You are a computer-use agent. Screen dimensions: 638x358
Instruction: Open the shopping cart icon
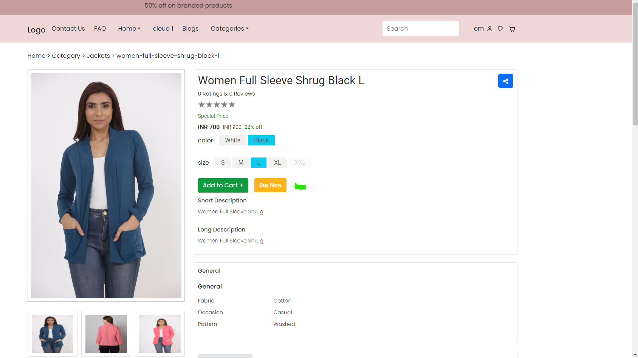pos(512,29)
